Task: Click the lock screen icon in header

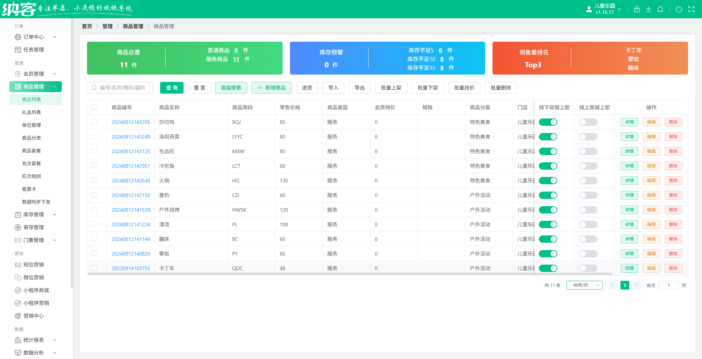Action: [x=637, y=10]
